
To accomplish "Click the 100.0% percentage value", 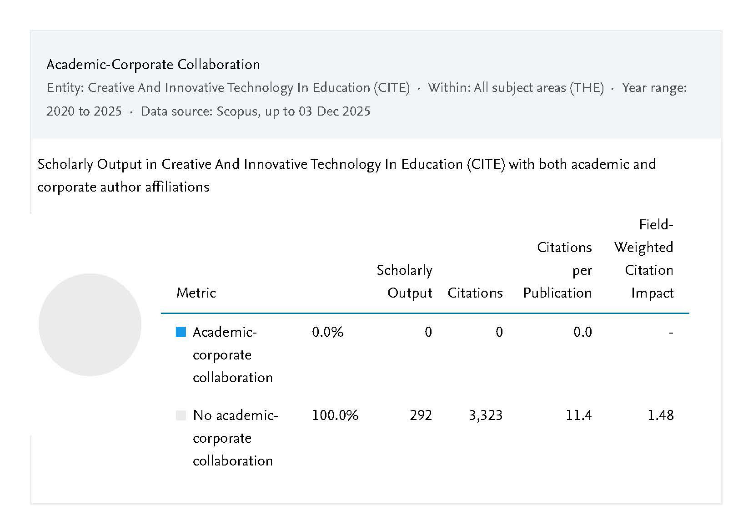I will click(335, 415).
